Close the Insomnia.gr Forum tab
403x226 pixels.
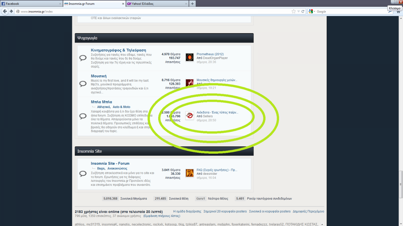(123, 4)
